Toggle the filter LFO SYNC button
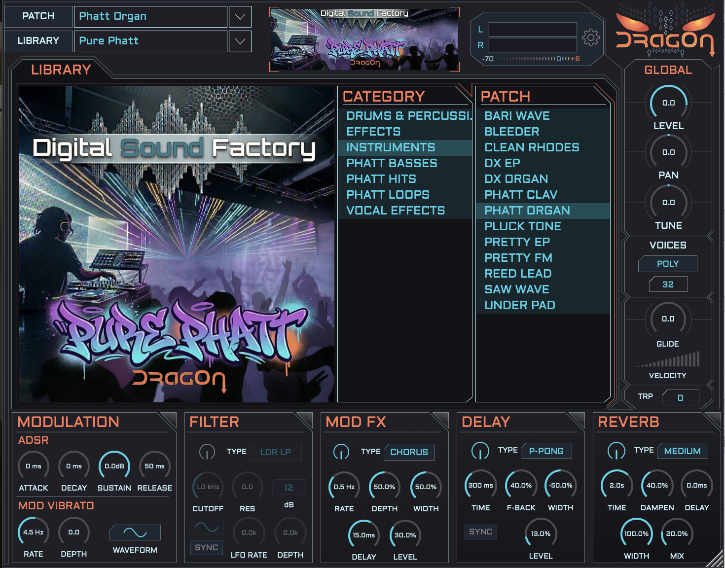Screen dimensions: 725x568 coord(207,548)
